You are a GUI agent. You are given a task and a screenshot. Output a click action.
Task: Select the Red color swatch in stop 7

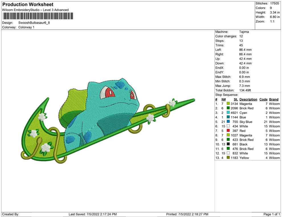point(228,131)
